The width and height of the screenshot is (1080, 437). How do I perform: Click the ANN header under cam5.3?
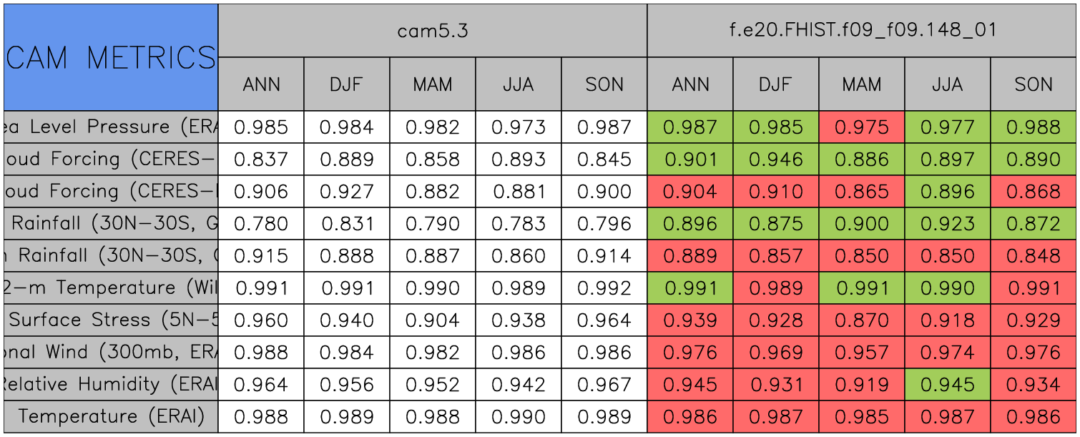261,84
